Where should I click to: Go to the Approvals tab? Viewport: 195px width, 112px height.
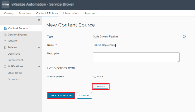[91, 13]
